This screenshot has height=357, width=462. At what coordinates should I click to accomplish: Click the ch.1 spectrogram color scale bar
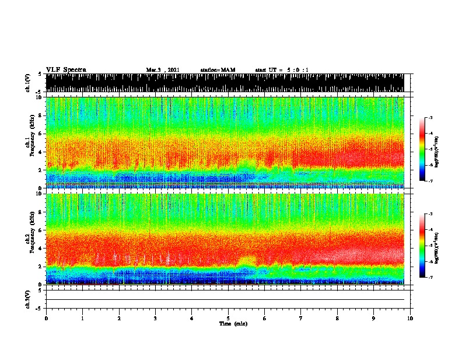click(422, 149)
